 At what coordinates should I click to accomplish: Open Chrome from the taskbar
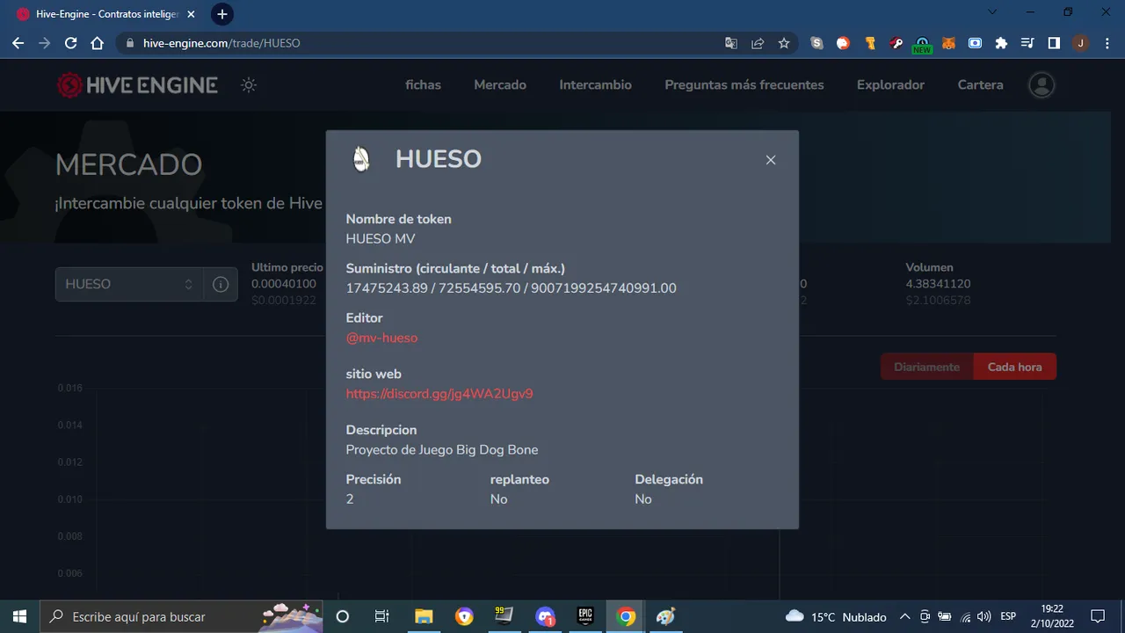tap(626, 616)
